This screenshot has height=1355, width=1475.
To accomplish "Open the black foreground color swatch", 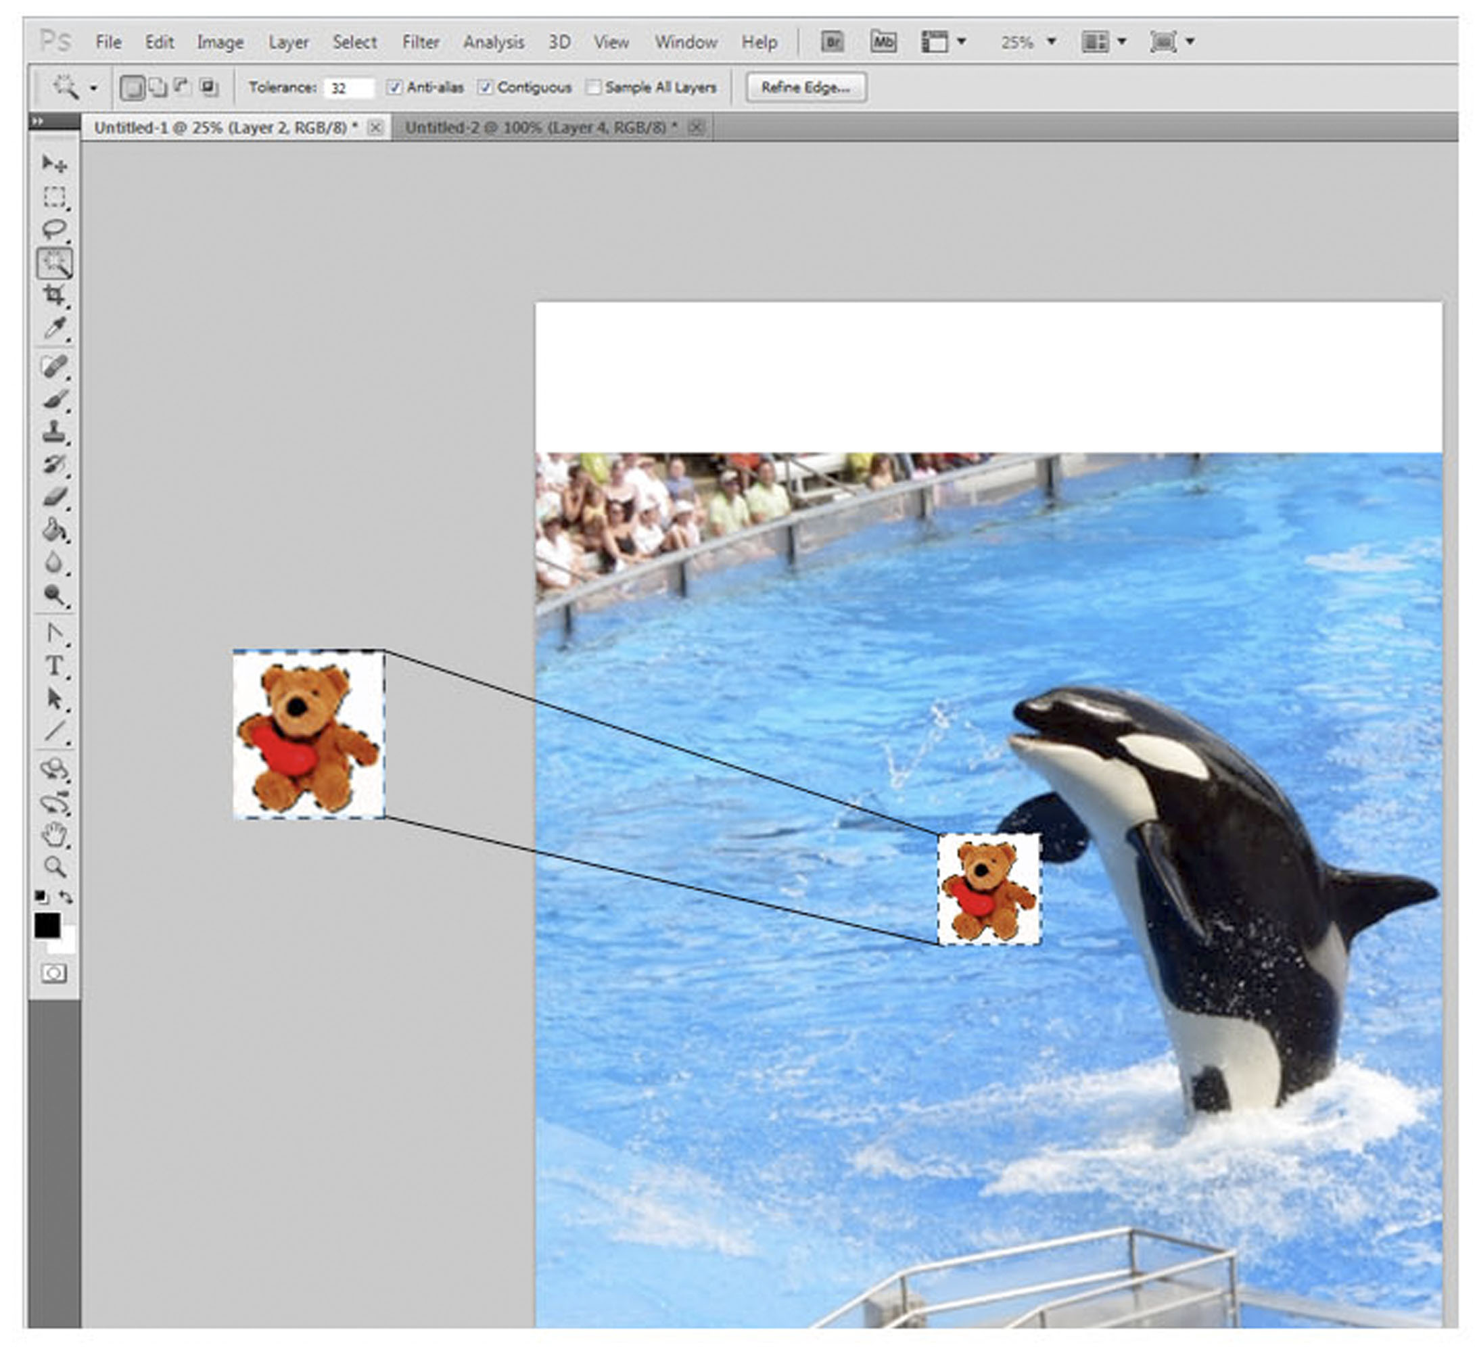I will (46, 926).
